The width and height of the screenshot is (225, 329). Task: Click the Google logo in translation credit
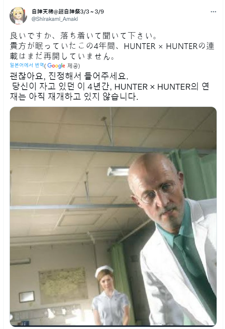56,66
